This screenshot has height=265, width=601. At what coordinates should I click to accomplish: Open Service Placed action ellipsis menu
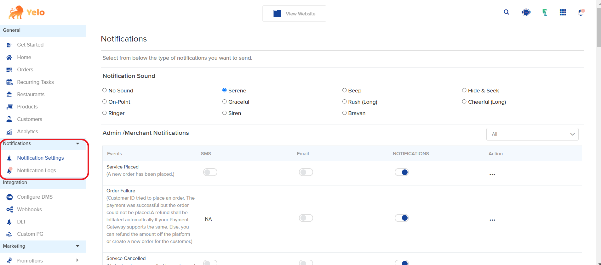492,174
